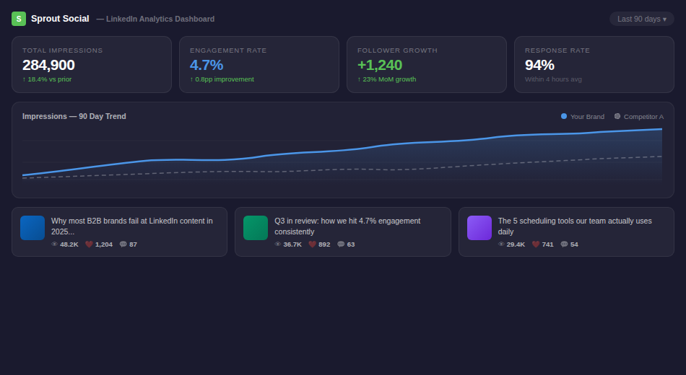
Task: Click the comment icon showing 54
Action: [x=564, y=244]
